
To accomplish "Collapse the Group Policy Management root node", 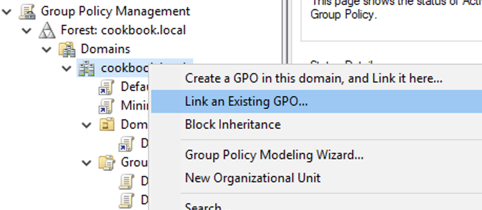I will click(7, 12).
